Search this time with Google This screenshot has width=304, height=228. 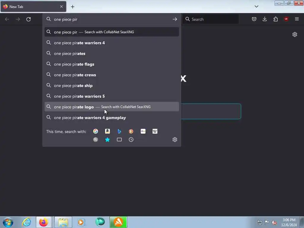[96, 132]
